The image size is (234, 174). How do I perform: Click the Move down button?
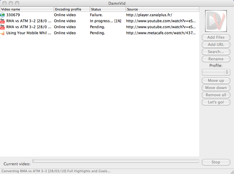tap(216, 88)
